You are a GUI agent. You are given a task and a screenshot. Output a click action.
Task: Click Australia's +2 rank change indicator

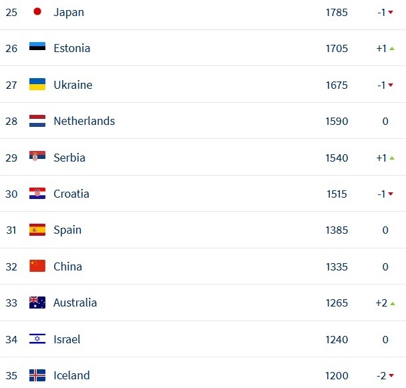click(x=385, y=303)
